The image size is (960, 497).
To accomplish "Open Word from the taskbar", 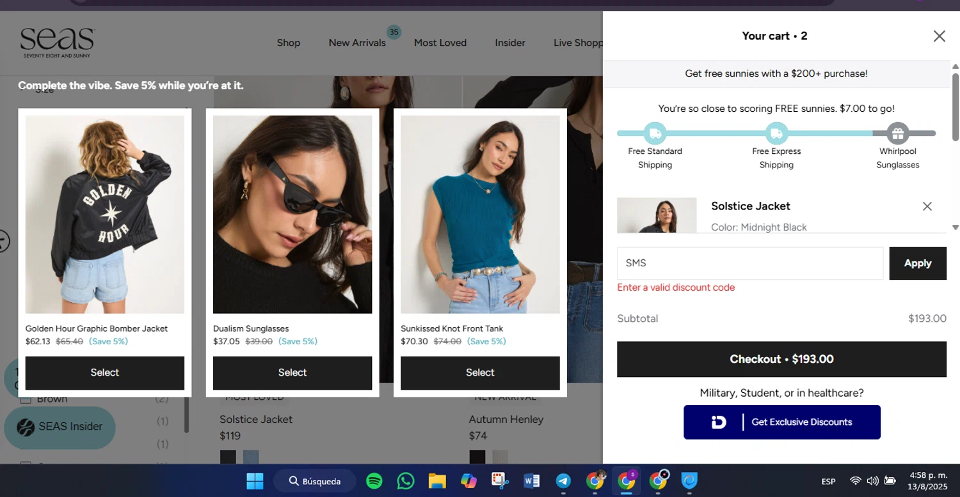I will tap(531, 481).
